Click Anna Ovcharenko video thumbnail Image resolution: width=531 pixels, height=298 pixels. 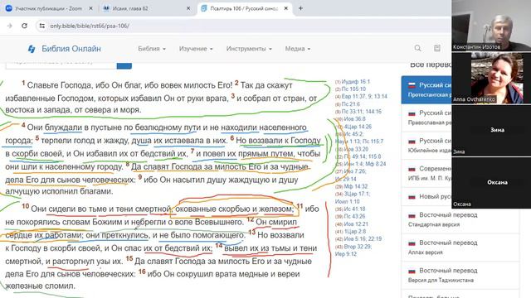click(x=491, y=78)
